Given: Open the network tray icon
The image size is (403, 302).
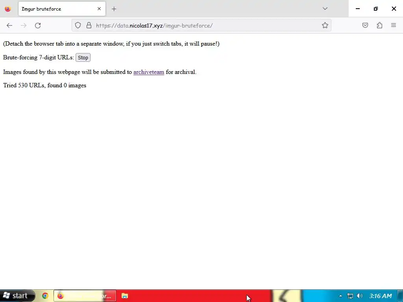Looking at the screenshot, I should pyautogui.click(x=350, y=296).
